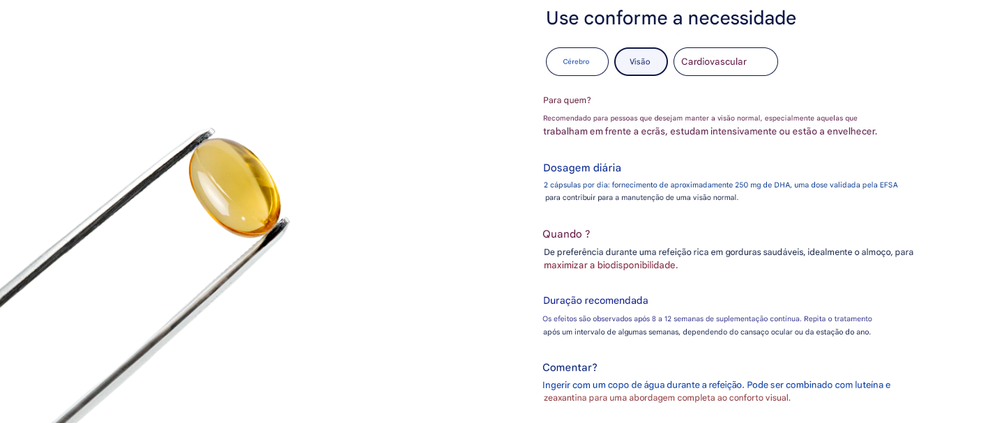Click the 'Quando ?' heading
1004x423 pixels.
pyautogui.click(x=566, y=234)
